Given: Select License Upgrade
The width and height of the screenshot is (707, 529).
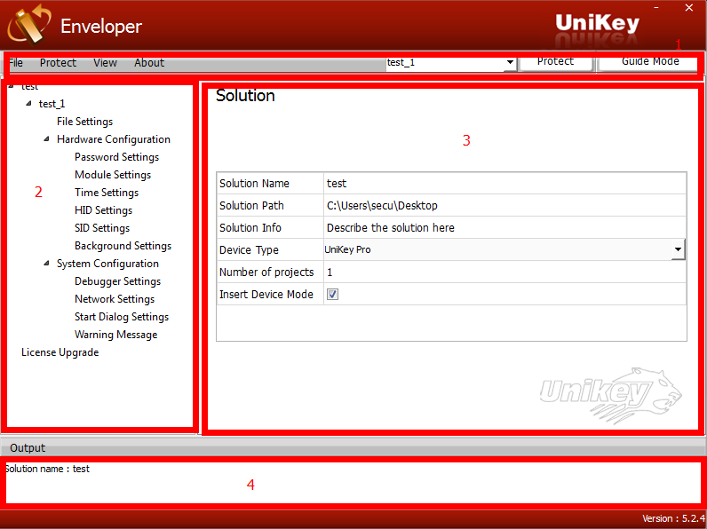Looking at the screenshot, I should point(60,352).
